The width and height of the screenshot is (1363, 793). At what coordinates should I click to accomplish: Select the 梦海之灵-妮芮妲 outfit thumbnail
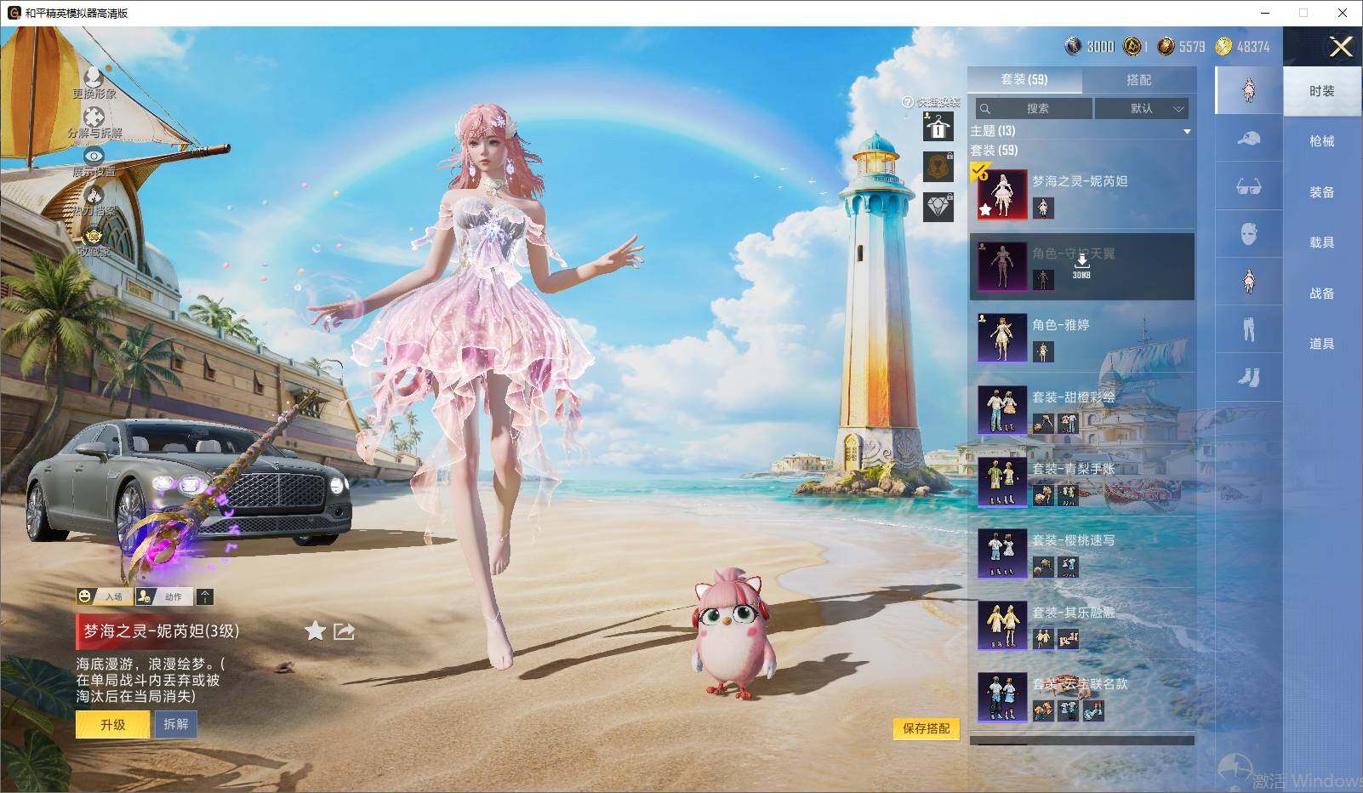1001,194
